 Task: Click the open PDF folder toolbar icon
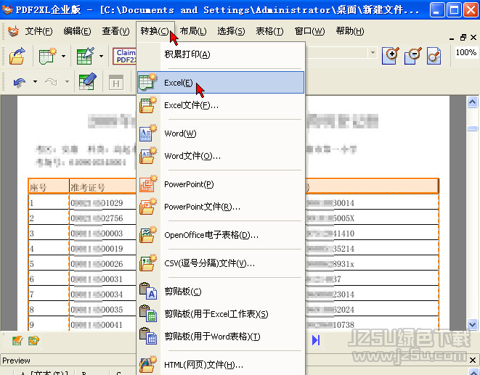coord(17,56)
